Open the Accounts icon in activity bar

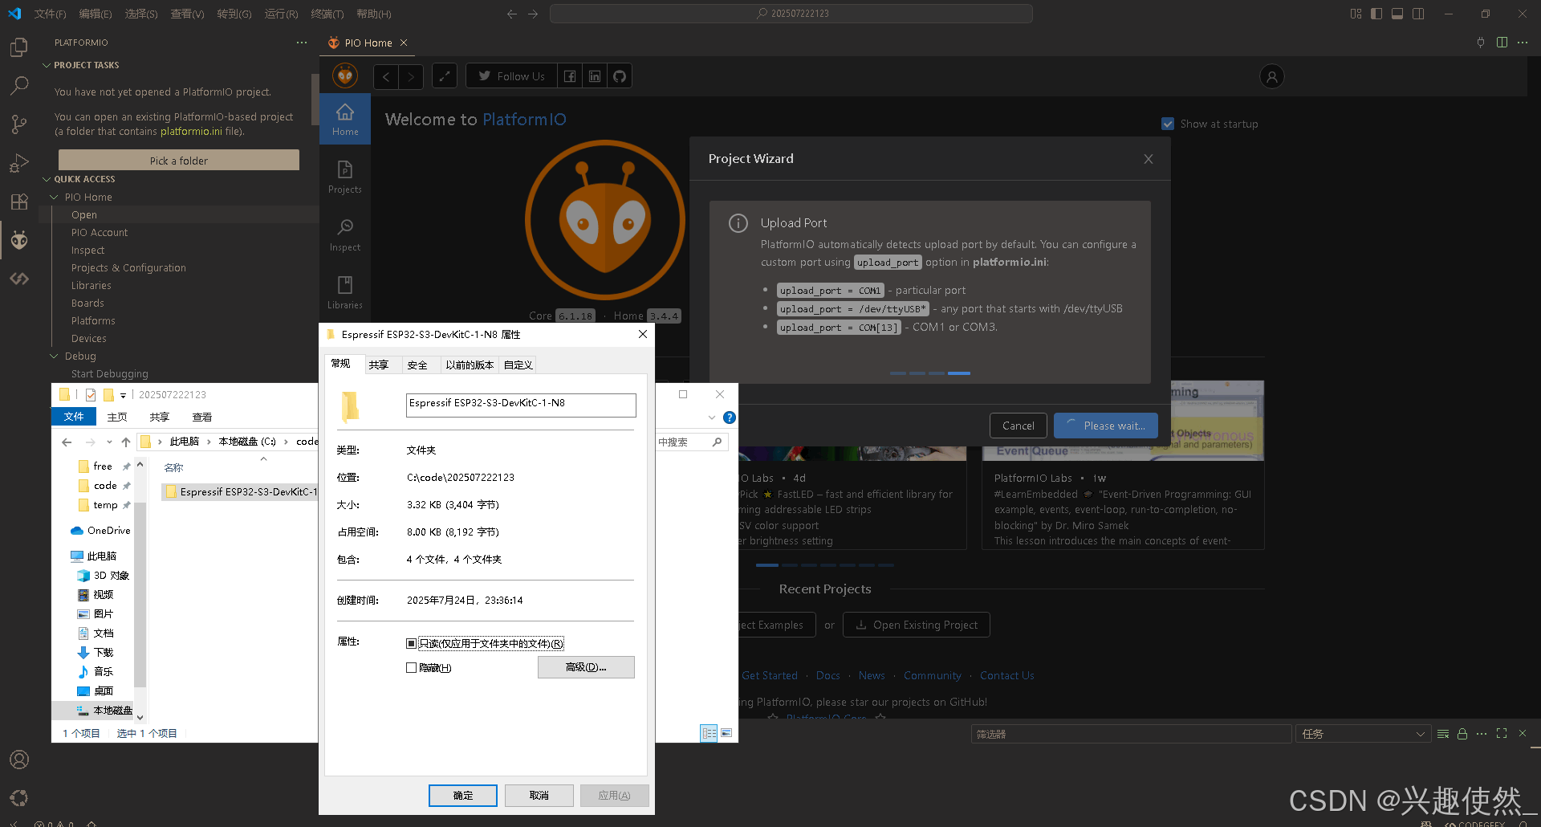tap(19, 760)
